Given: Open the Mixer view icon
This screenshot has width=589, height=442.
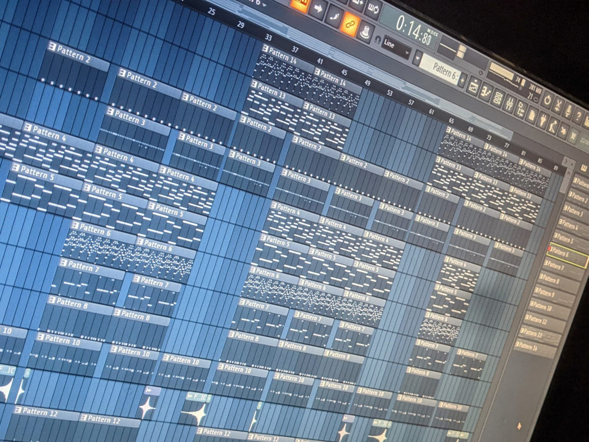Looking at the screenshot, I should coord(509,103).
